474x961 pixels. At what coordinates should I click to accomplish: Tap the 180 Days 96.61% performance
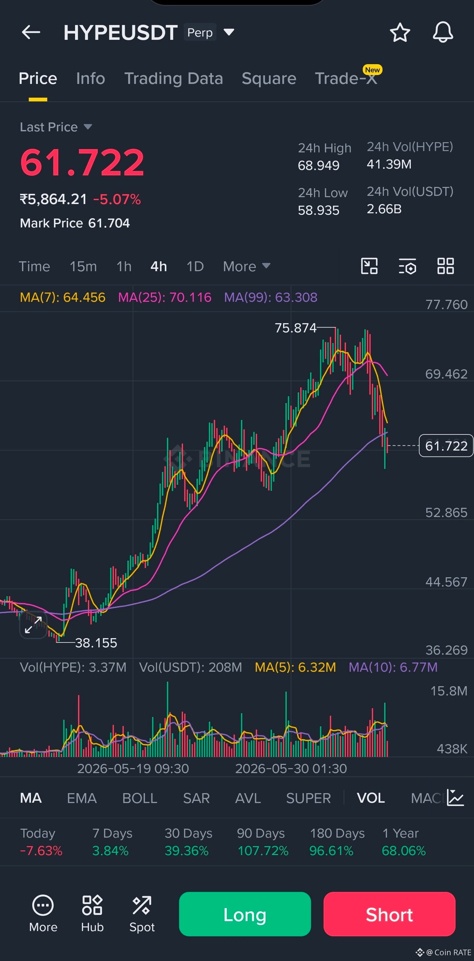coord(337,842)
